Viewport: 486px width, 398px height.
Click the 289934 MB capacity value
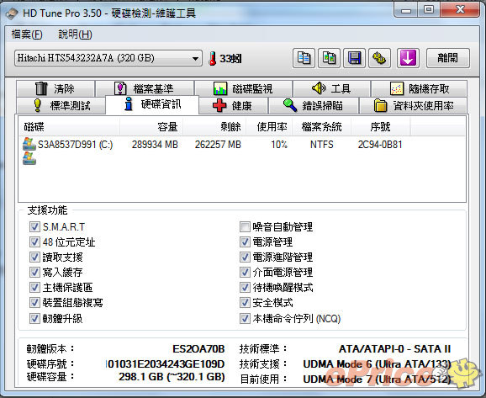[x=155, y=145]
